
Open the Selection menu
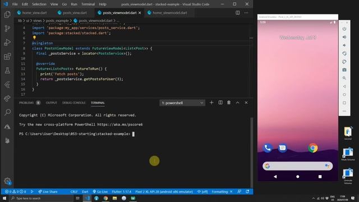(x=39, y=4)
